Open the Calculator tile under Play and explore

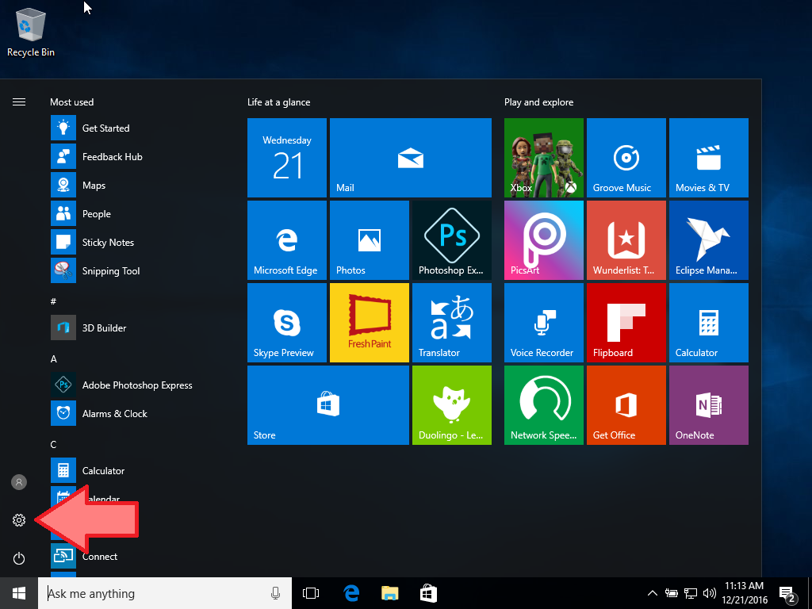pos(708,323)
